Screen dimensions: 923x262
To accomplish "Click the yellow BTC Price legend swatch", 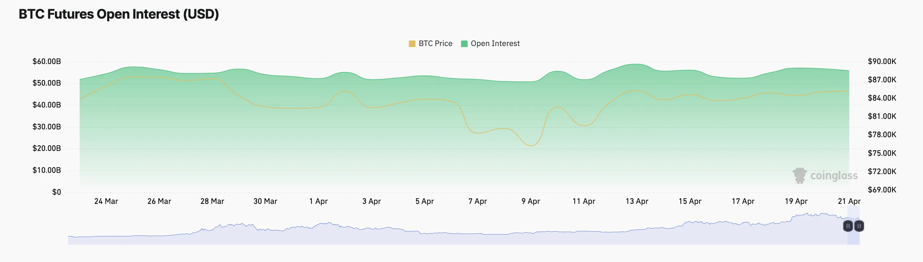I will point(412,43).
